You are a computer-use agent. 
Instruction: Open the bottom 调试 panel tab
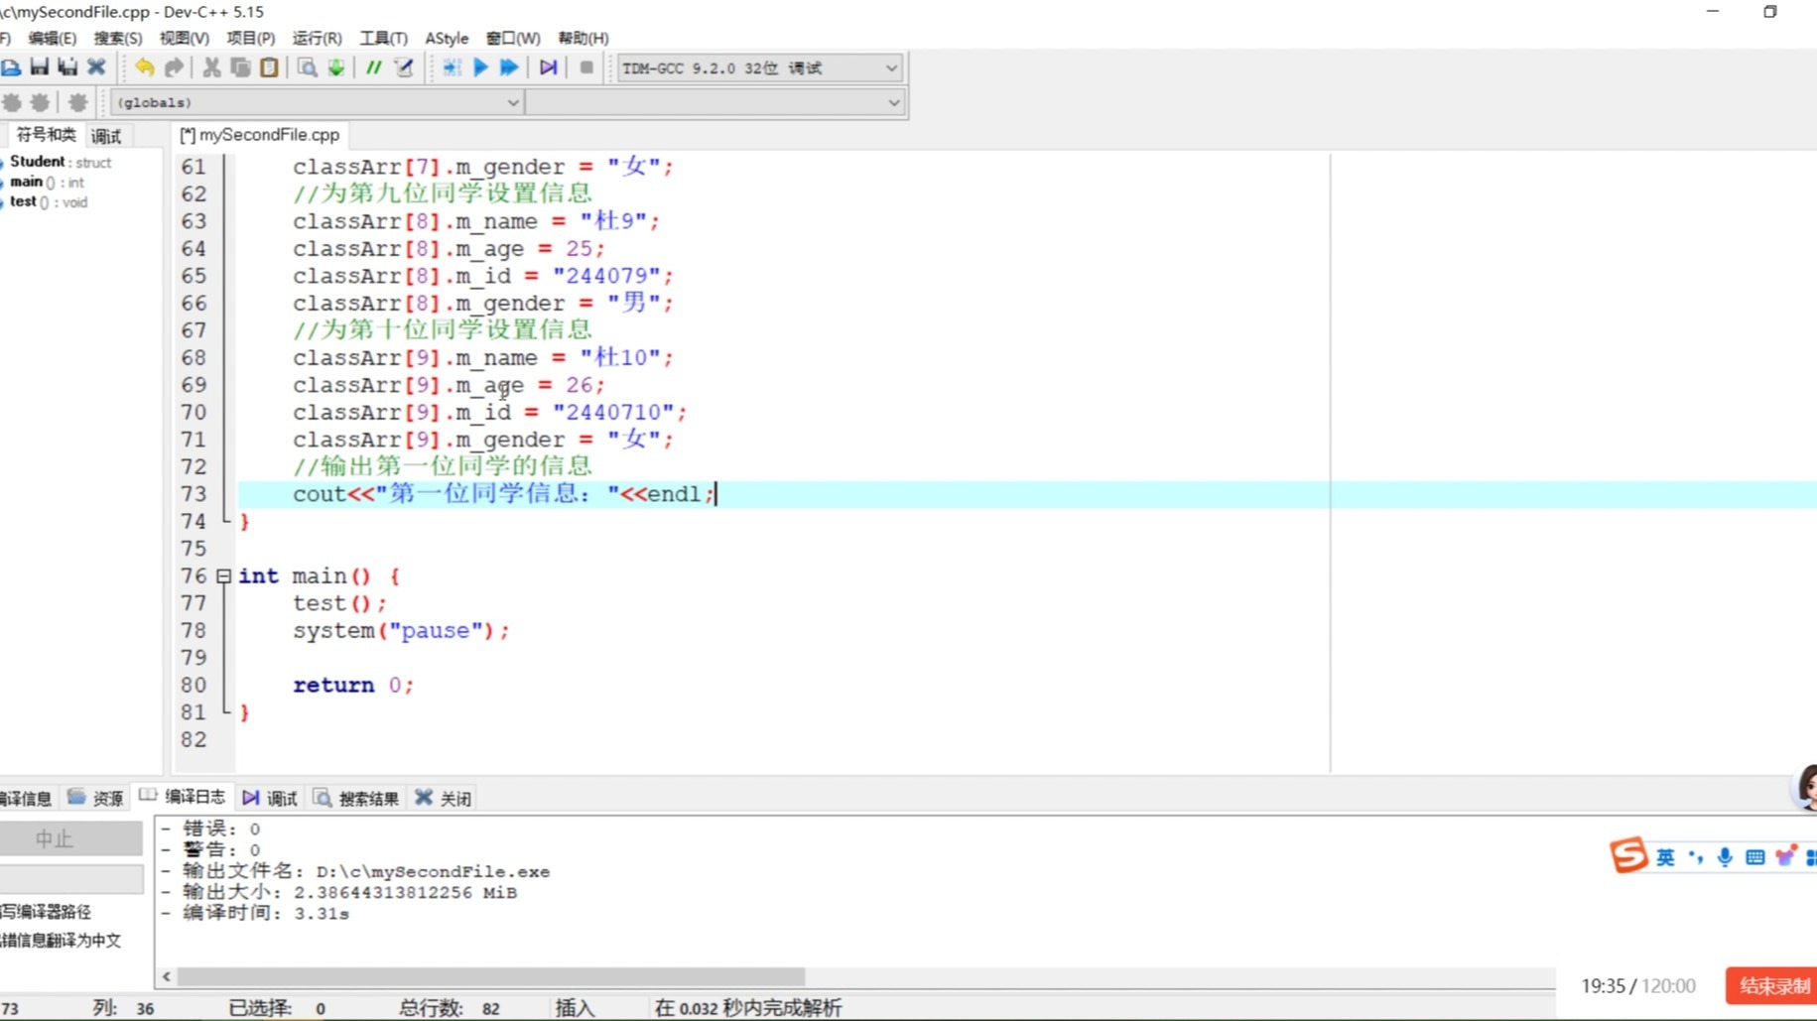point(270,798)
